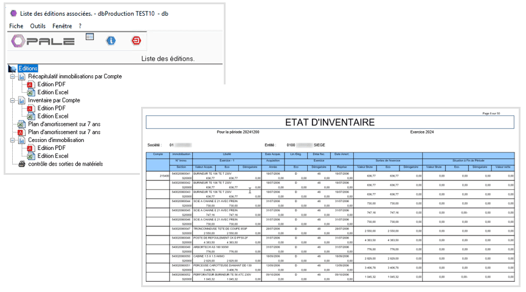Open the question mark help menu

(80, 26)
